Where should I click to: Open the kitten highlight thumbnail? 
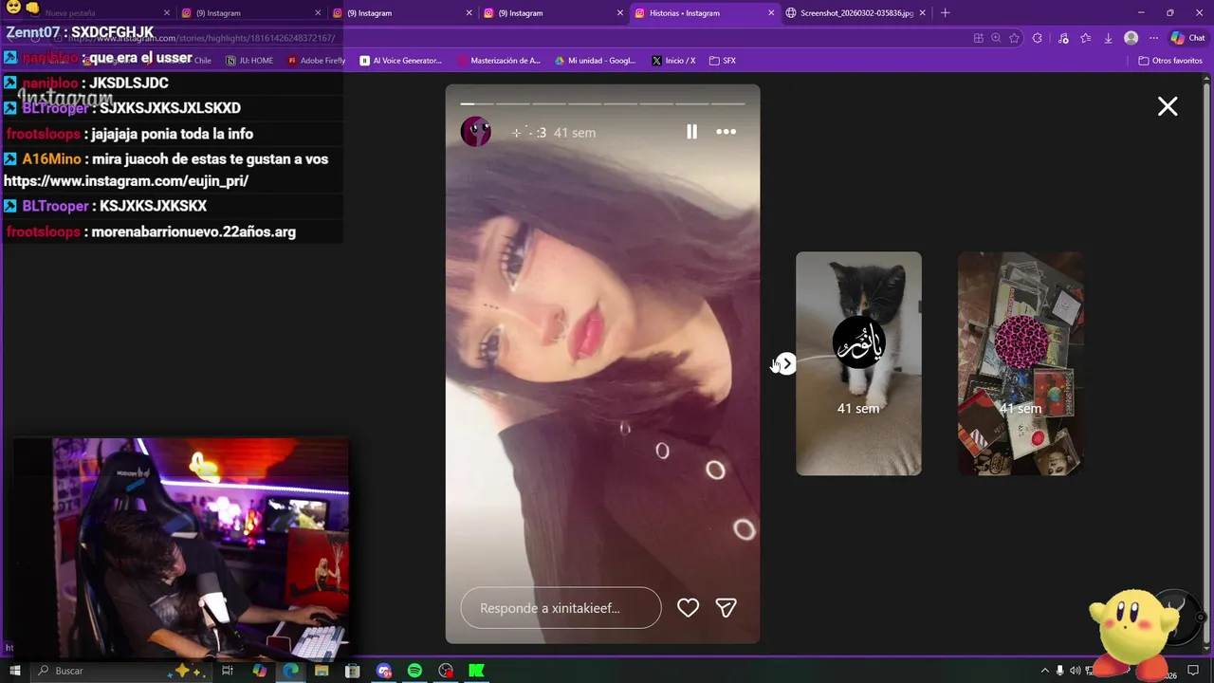pyautogui.click(x=858, y=363)
